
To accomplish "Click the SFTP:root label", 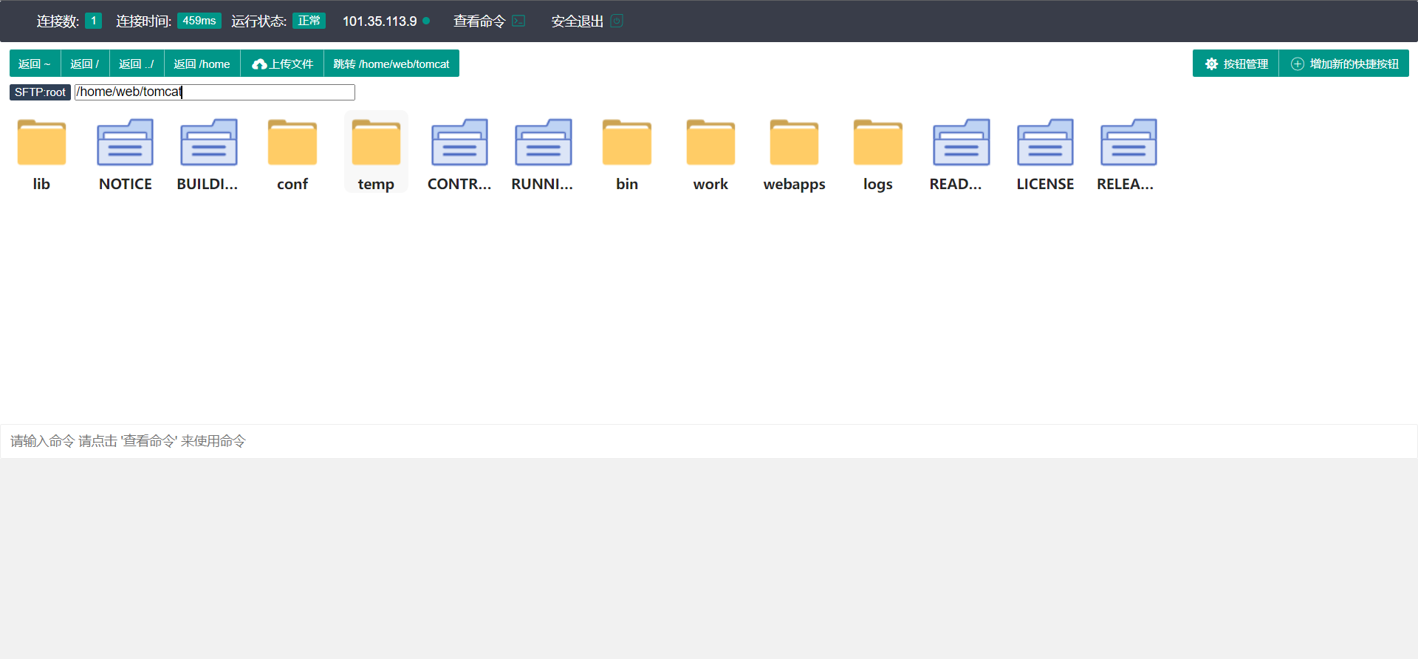I will (40, 92).
